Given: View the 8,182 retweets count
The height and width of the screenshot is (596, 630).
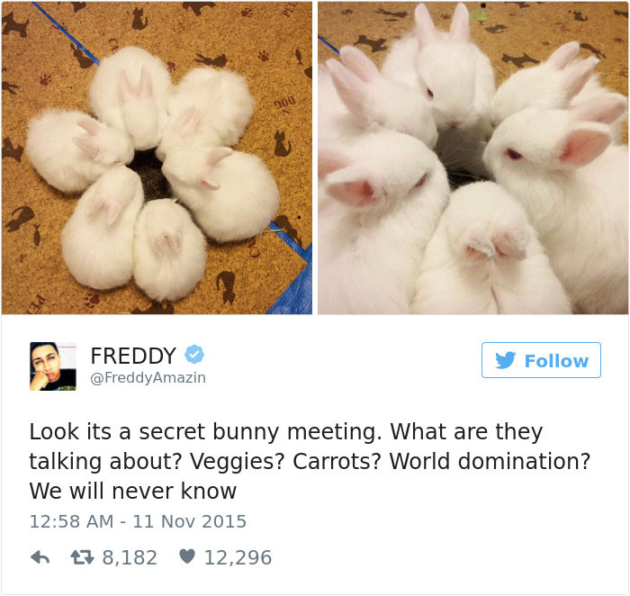Looking at the screenshot, I should click(130, 558).
